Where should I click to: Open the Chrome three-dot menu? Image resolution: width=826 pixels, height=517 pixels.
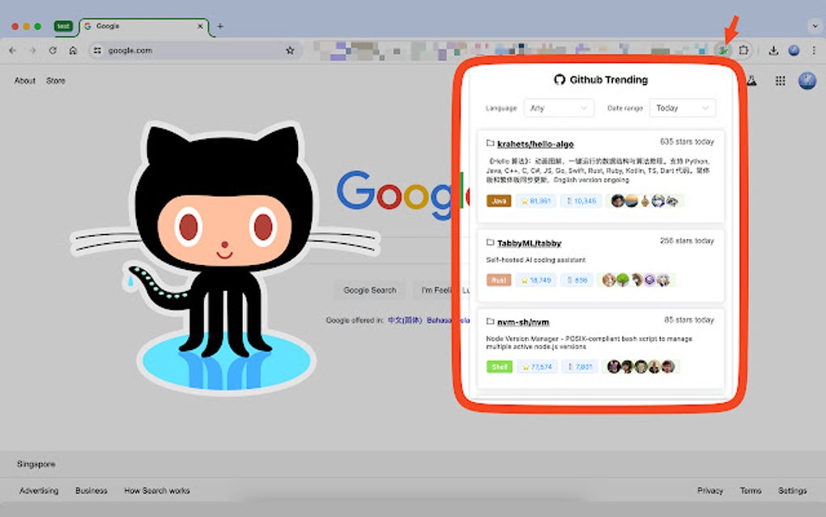point(814,50)
